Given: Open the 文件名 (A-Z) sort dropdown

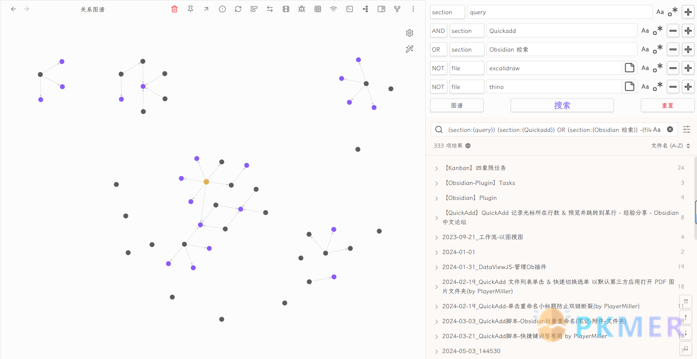Looking at the screenshot, I should tap(670, 146).
